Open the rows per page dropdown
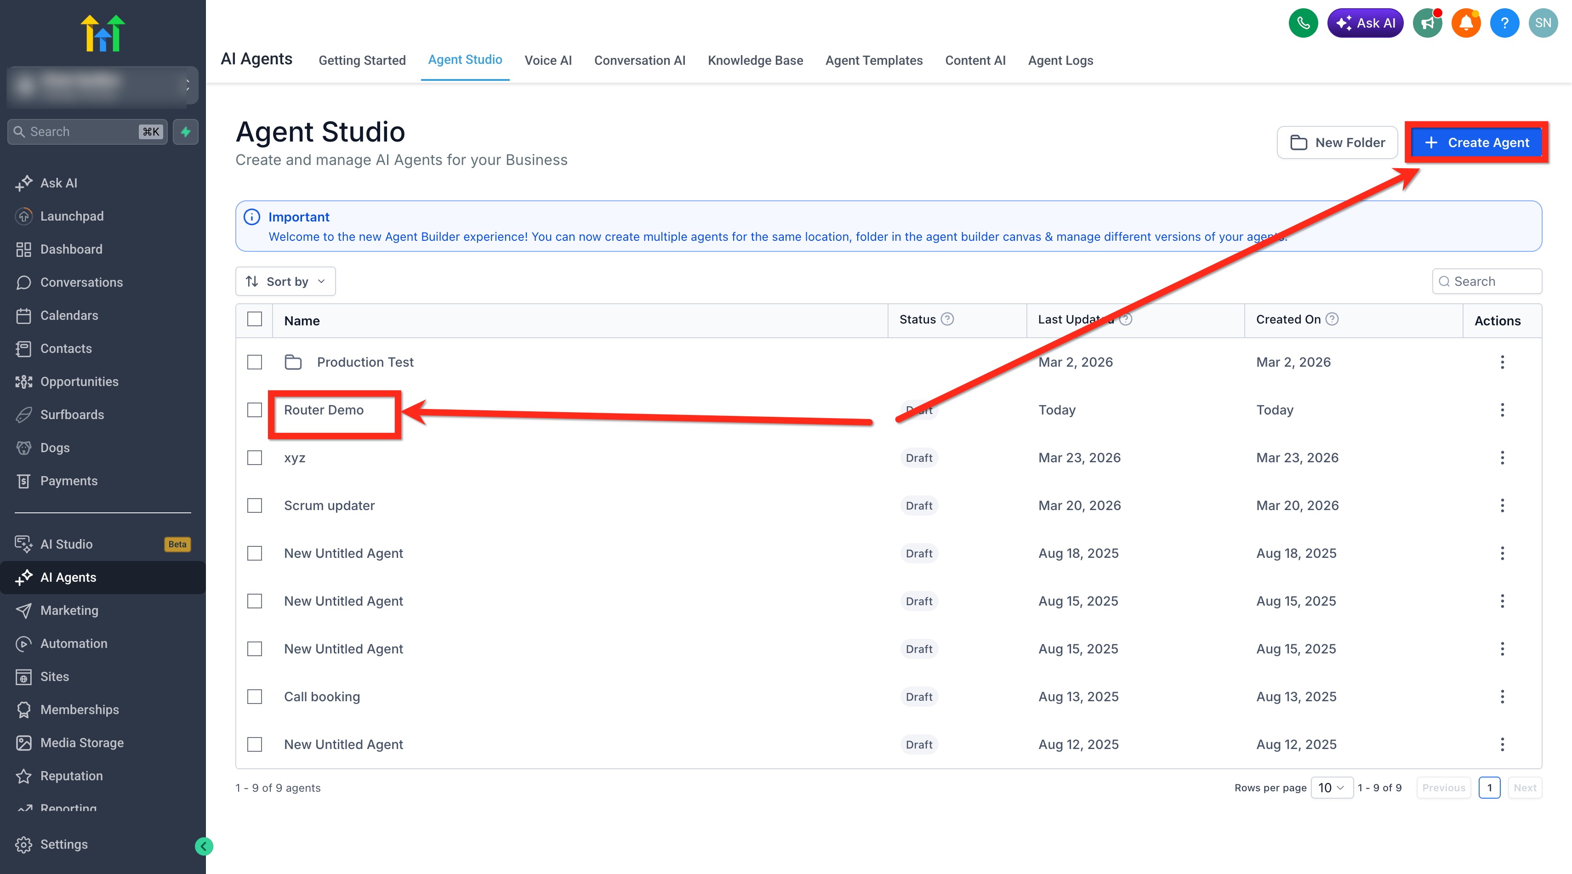Image resolution: width=1572 pixels, height=874 pixels. click(x=1332, y=788)
